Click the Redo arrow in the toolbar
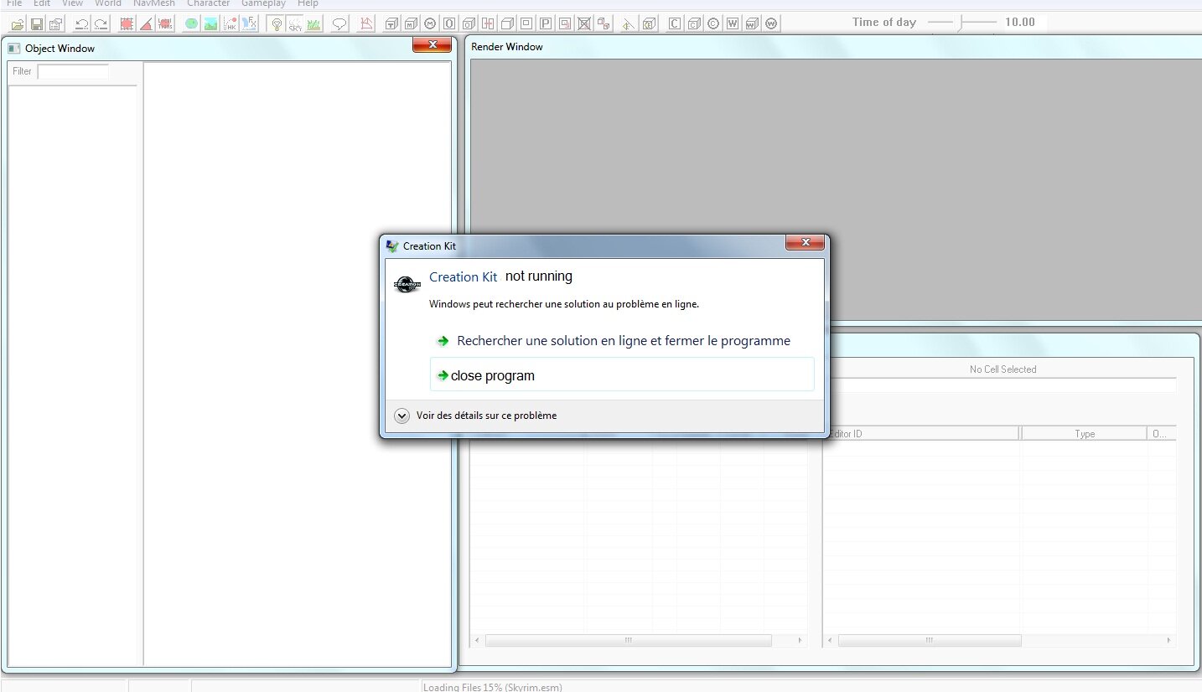The width and height of the screenshot is (1202, 692). (101, 23)
